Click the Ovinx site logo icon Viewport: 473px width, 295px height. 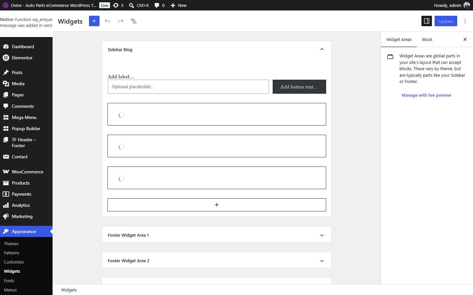pos(5,5)
